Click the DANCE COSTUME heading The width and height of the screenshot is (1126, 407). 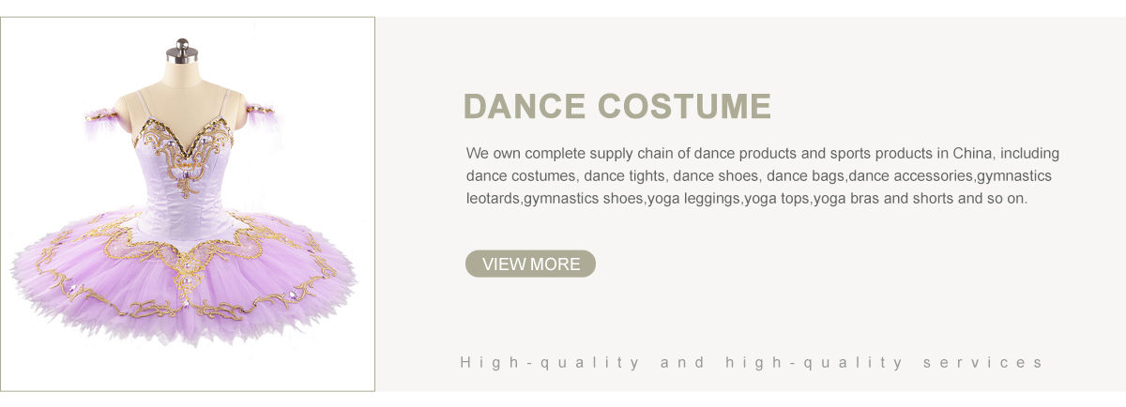(616, 107)
